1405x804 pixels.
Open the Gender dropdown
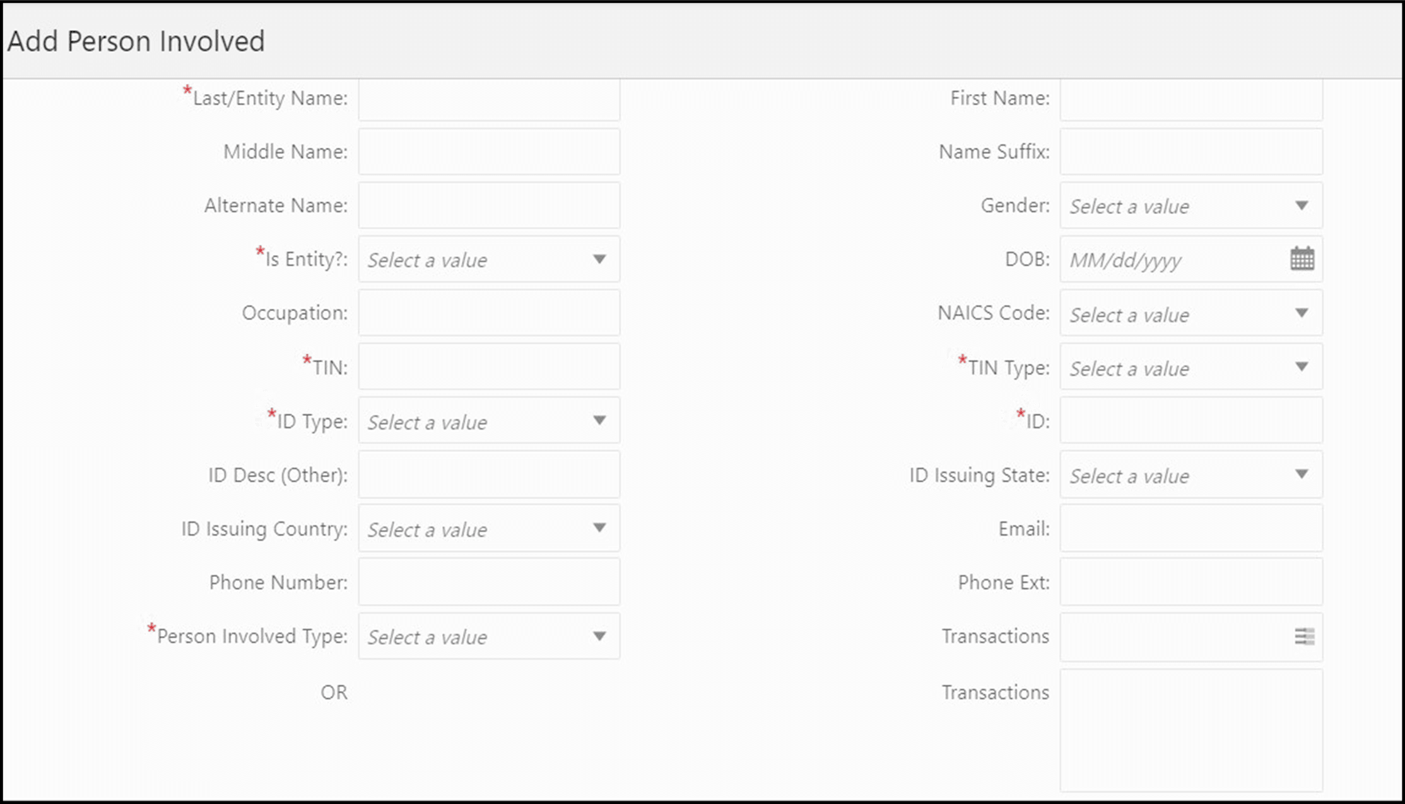(1191, 206)
